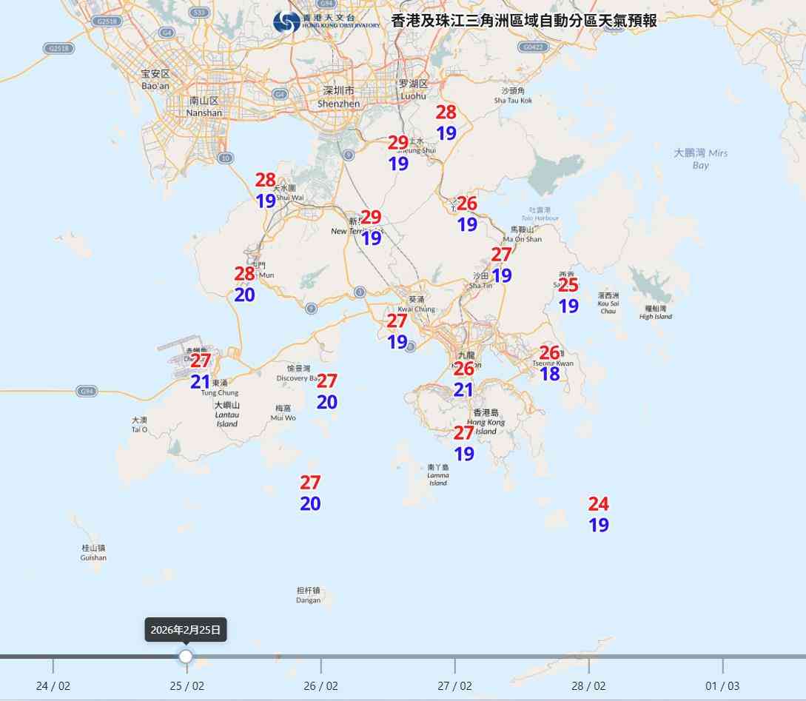
Task: Select Hong Kong Island temperature forecast
Action: point(464,444)
